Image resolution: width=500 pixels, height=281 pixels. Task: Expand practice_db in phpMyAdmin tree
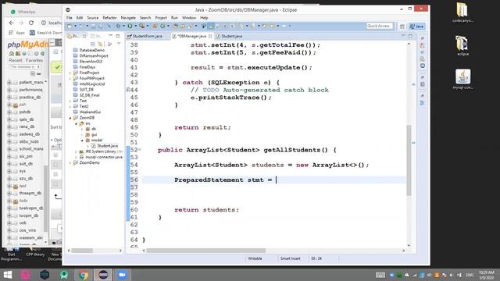[x=9, y=97]
